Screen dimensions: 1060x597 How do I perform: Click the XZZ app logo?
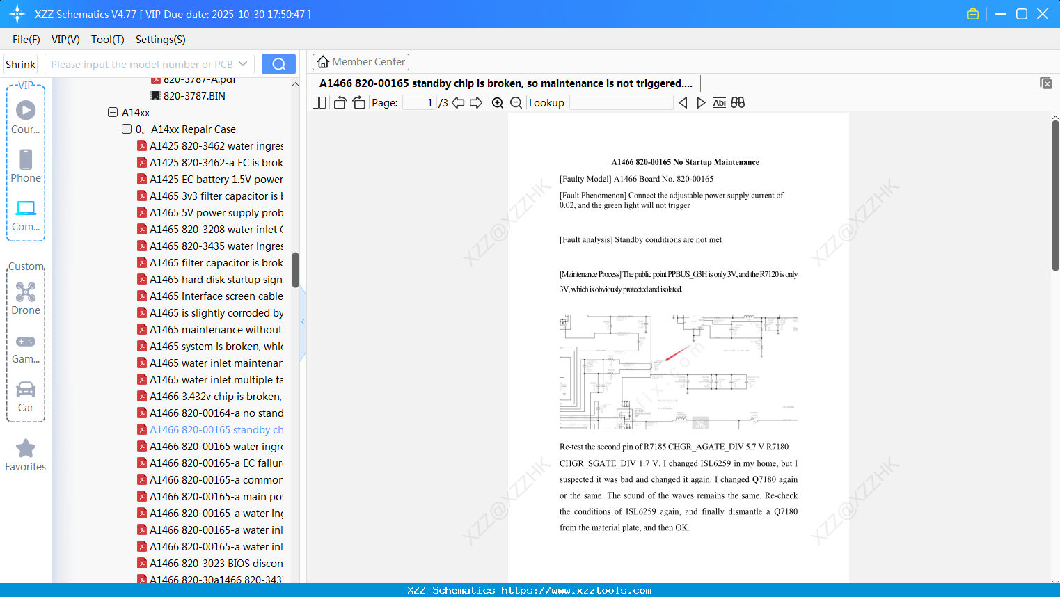coord(17,14)
